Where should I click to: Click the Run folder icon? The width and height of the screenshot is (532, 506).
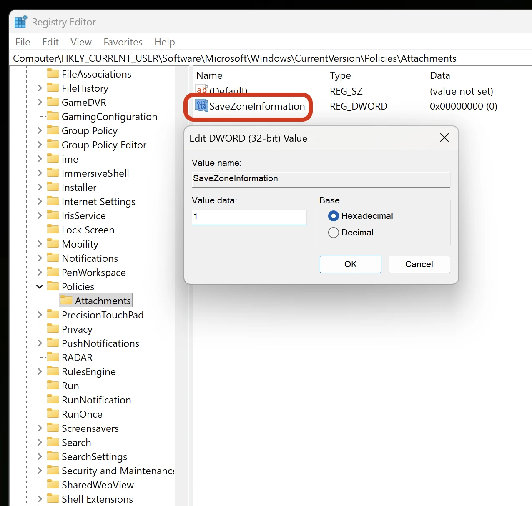53,385
